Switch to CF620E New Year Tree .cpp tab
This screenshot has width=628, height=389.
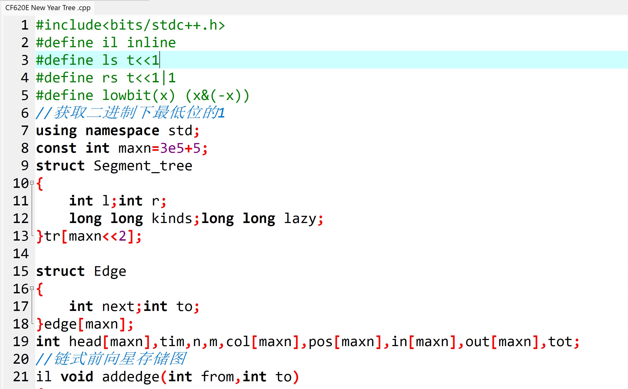pos(48,8)
